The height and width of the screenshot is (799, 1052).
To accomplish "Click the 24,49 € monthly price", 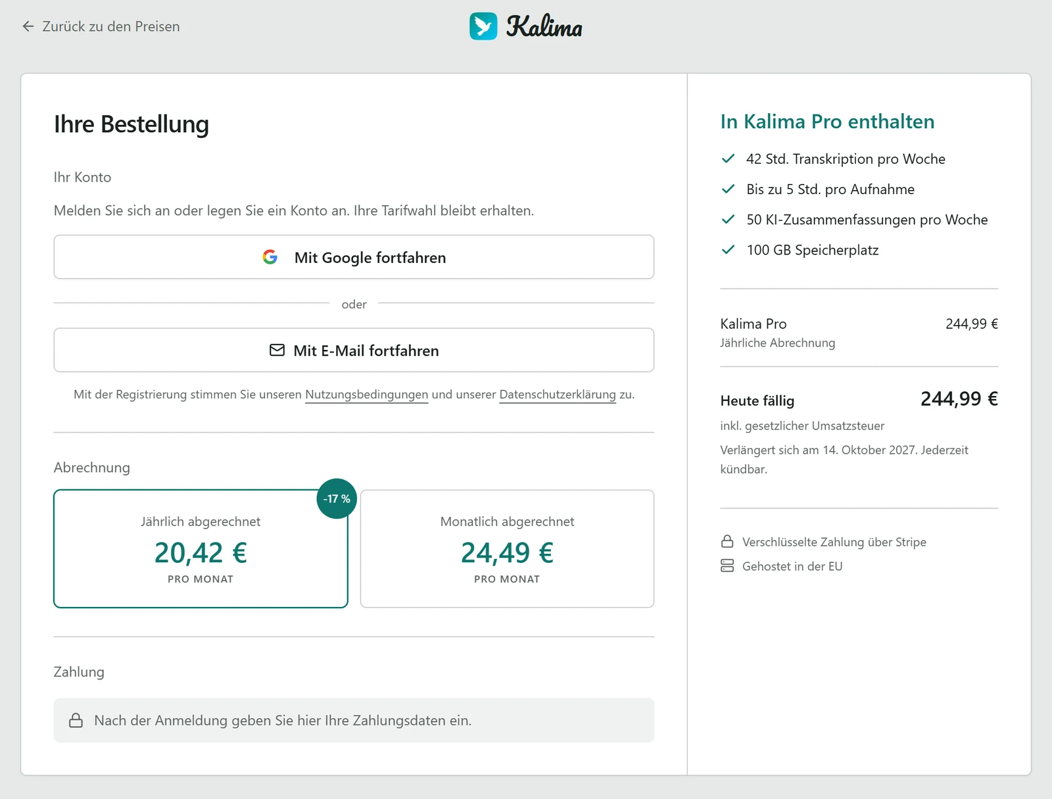I will point(507,552).
